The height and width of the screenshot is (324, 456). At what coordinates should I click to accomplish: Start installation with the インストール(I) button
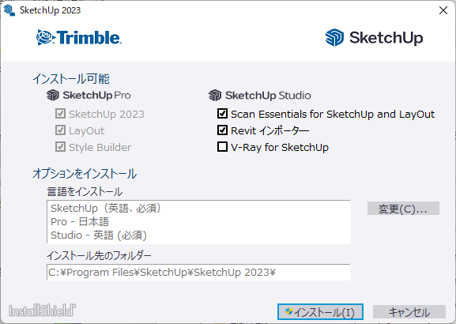tap(320, 312)
